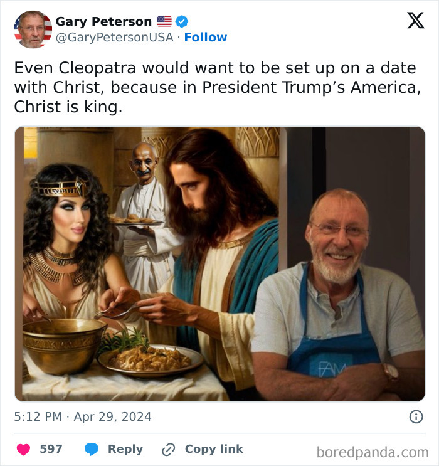Click the 597 likes count

pos(51,449)
